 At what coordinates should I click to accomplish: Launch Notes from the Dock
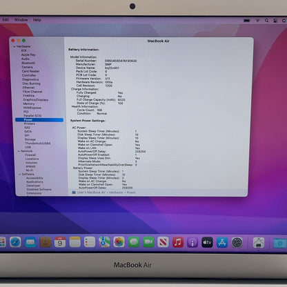click(x=75, y=242)
